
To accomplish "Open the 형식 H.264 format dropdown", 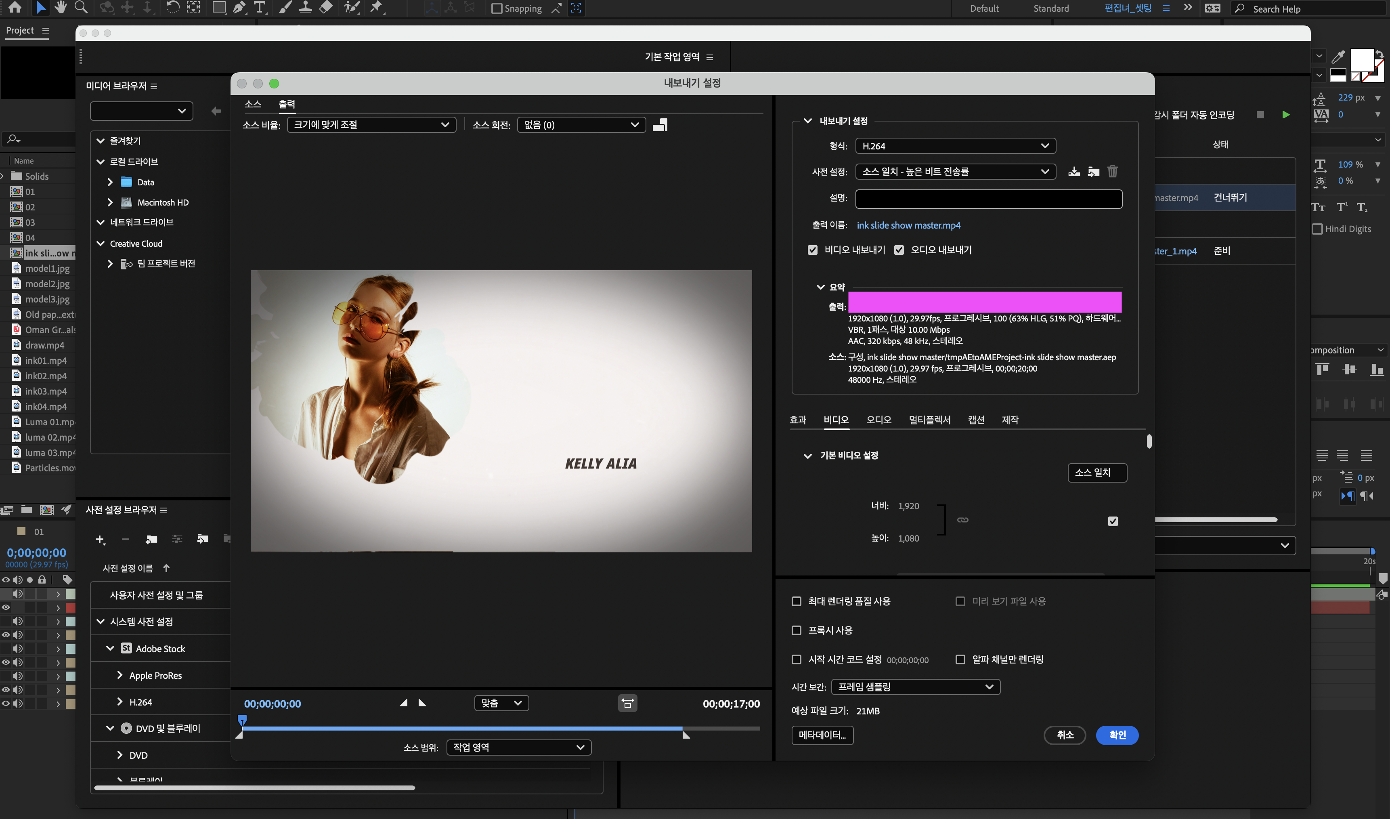I will point(955,146).
